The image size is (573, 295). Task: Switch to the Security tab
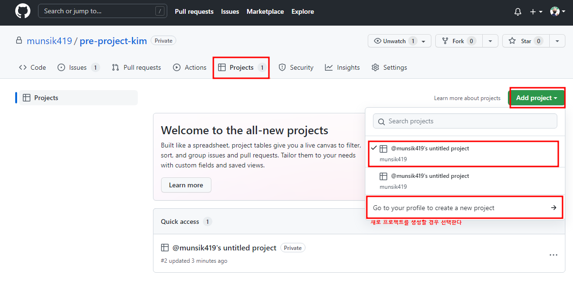(296, 67)
